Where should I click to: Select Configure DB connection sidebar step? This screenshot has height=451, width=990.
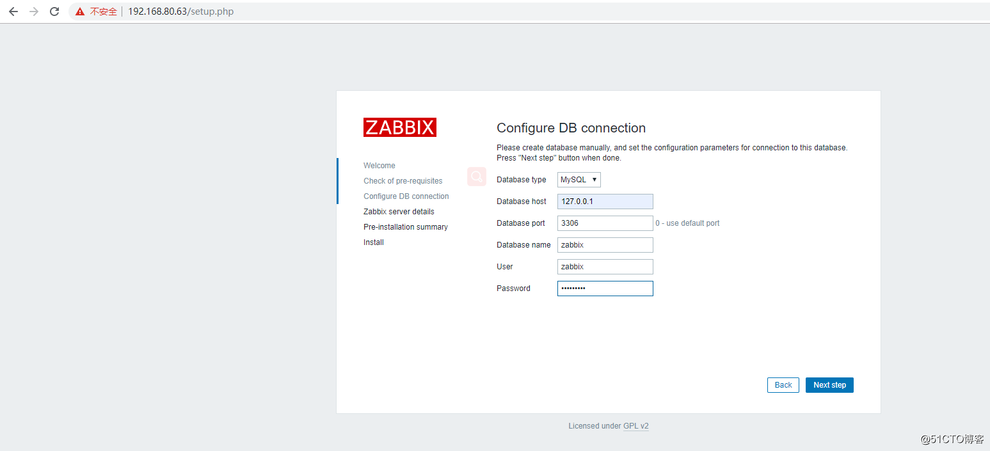[406, 196]
